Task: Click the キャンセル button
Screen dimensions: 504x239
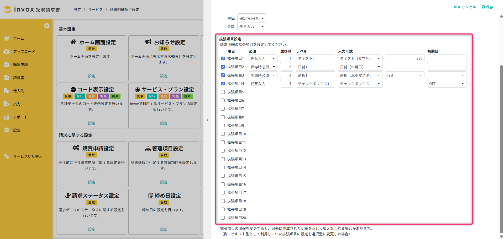Action: coord(465,7)
